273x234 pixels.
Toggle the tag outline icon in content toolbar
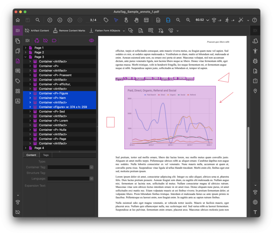point(54,41)
